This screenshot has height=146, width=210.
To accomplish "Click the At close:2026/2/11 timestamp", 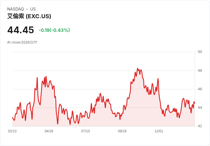I will pos(22,42).
